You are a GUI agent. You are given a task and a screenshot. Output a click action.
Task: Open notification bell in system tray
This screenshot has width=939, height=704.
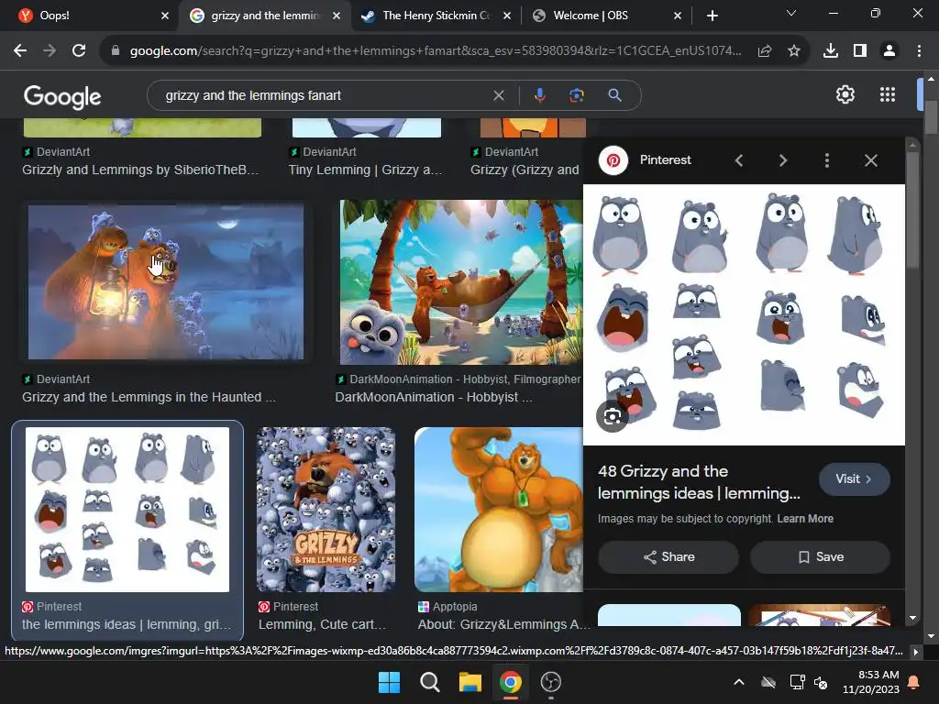tap(914, 682)
